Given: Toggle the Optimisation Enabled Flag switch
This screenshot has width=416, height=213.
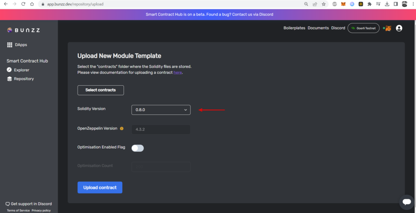Looking at the screenshot, I should pos(138,148).
